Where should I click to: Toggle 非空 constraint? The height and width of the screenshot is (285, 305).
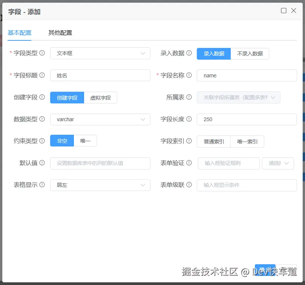click(62, 141)
